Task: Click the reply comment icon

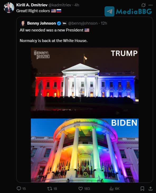Action: (19, 189)
